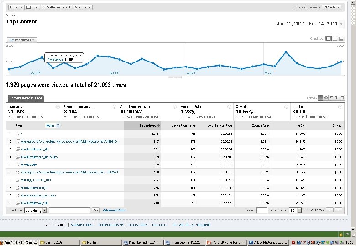Go to previous page of results arrow
This screenshot has height=246, width=356.
pyautogui.click(x=330, y=210)
